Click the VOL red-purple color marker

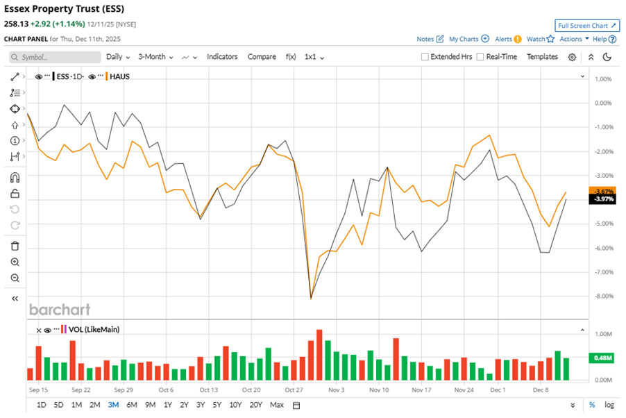pos(64,330)
